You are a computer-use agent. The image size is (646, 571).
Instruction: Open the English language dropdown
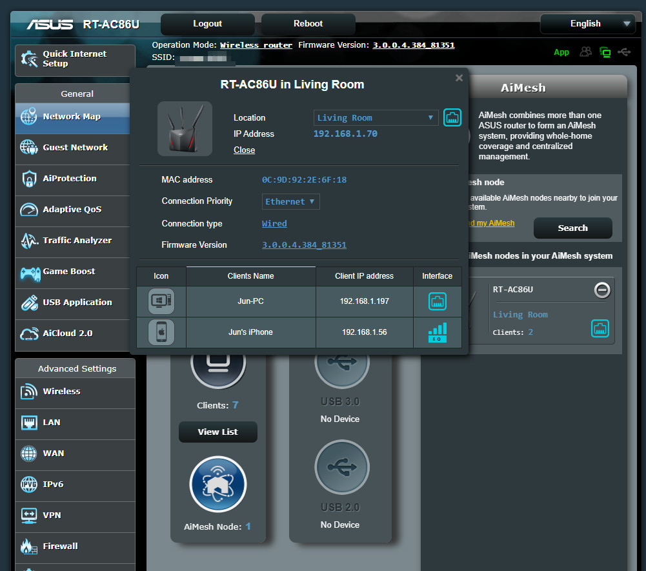(588, 24)
